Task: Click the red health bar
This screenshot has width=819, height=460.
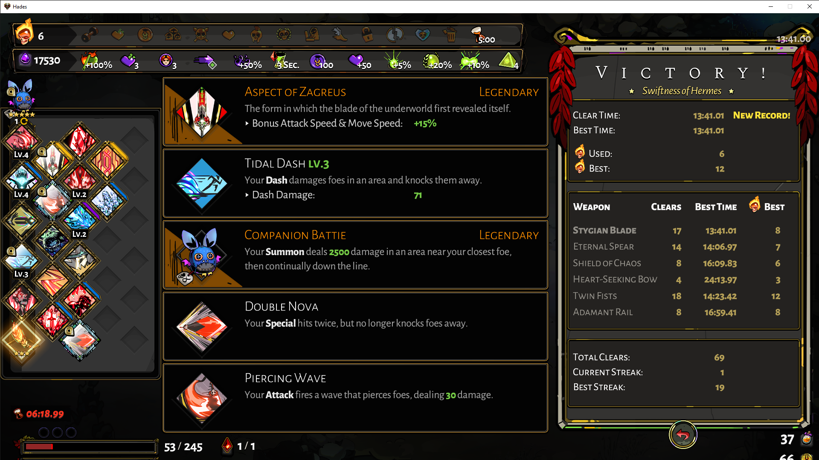Action: [90, 446]
